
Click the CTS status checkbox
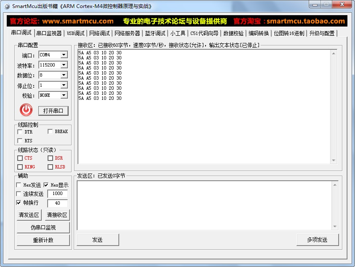pos(20,158)
